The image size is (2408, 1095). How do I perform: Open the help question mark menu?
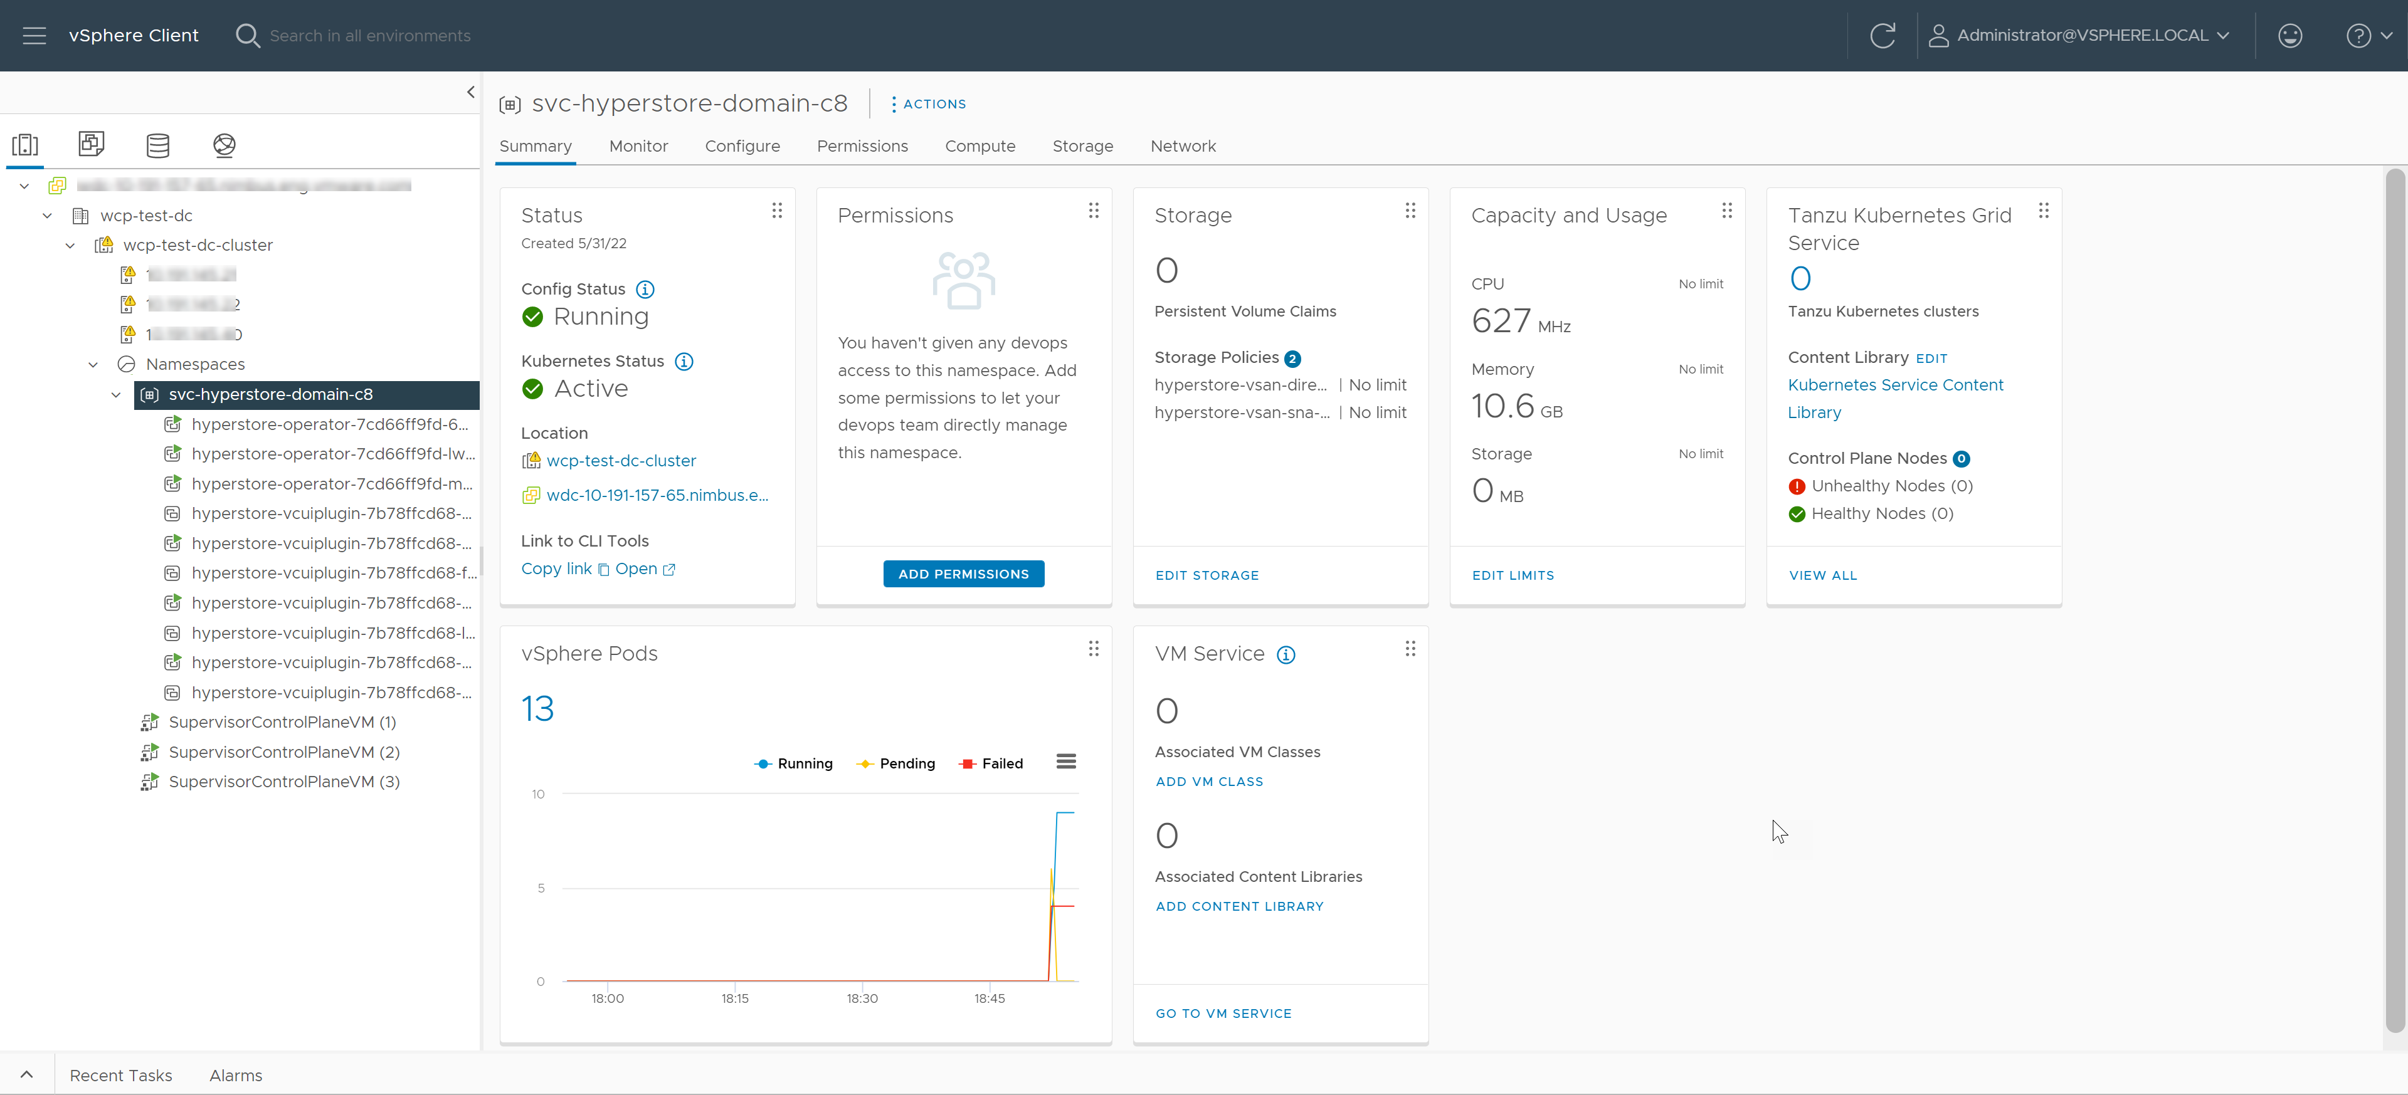(x=2368, y=36)
